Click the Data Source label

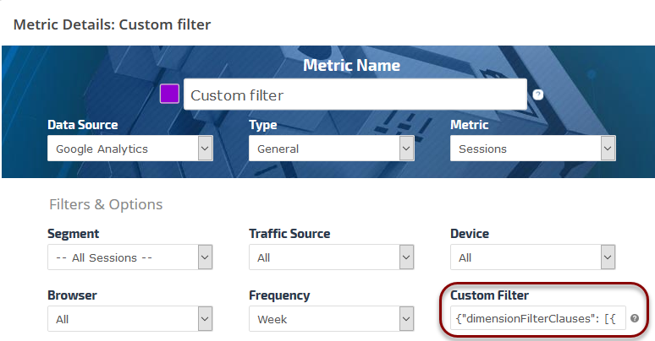[x=83, y=125]
